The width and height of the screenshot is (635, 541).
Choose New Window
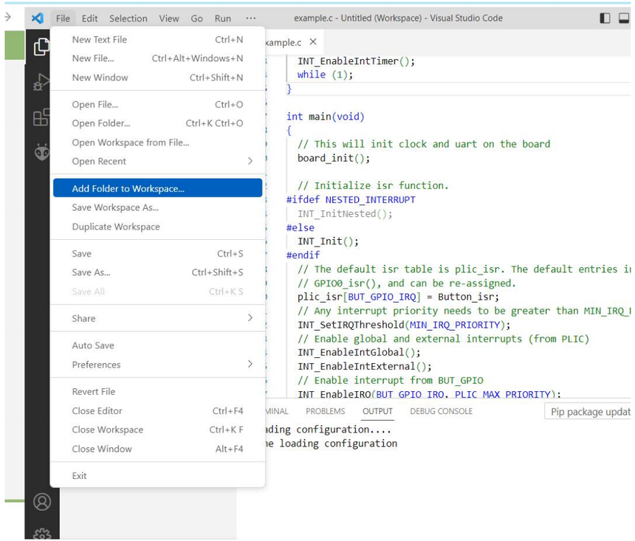[x=157, y=77]
